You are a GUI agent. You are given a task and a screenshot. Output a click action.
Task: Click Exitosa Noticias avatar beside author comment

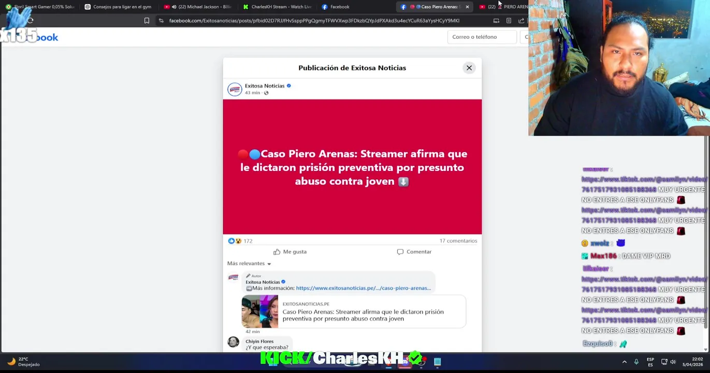tap(234, 278)
